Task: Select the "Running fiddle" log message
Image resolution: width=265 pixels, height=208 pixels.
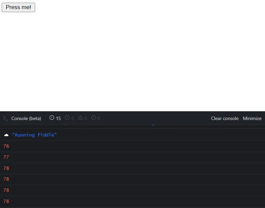Action: coord(34,135)
